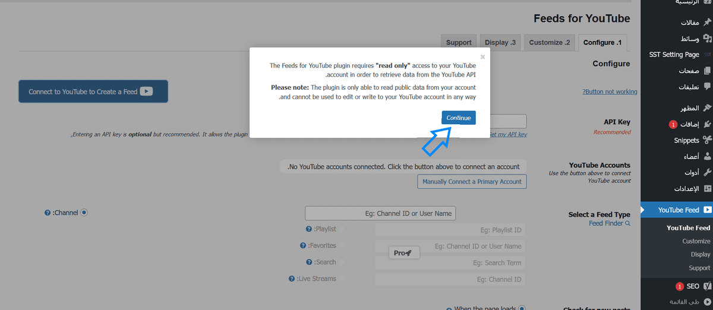
Task: Open the Feed Finder link
Action: [x=606, y=223]
